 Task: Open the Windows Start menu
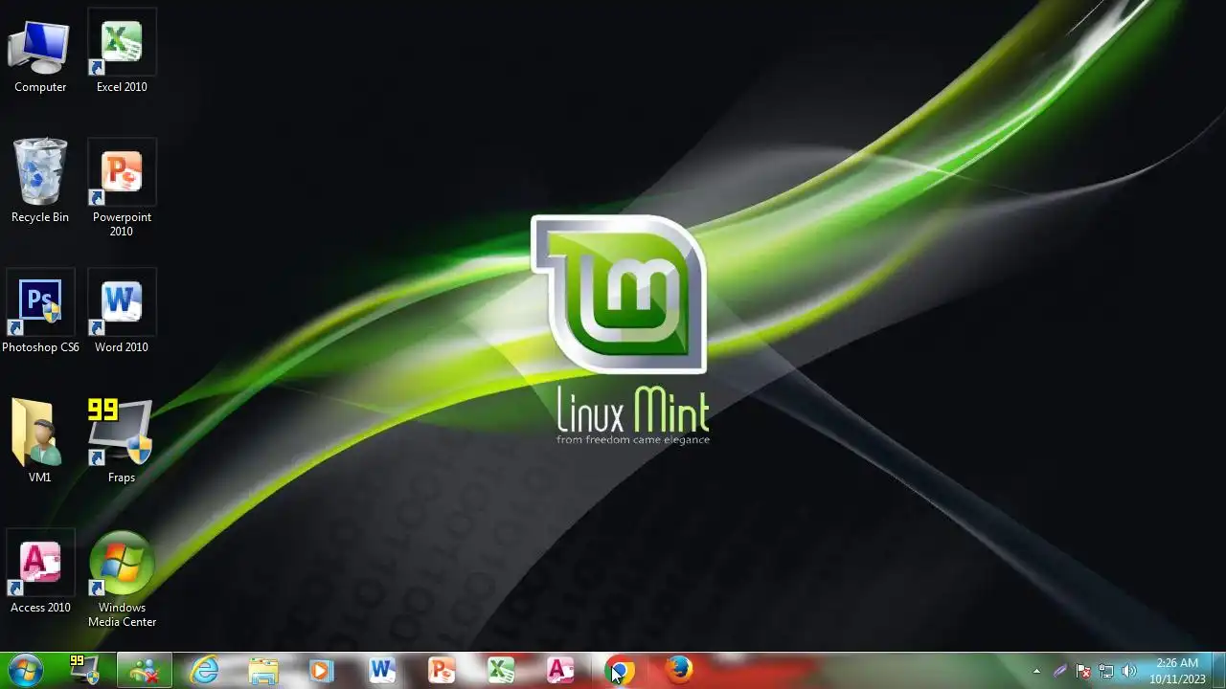click(24, 670)
